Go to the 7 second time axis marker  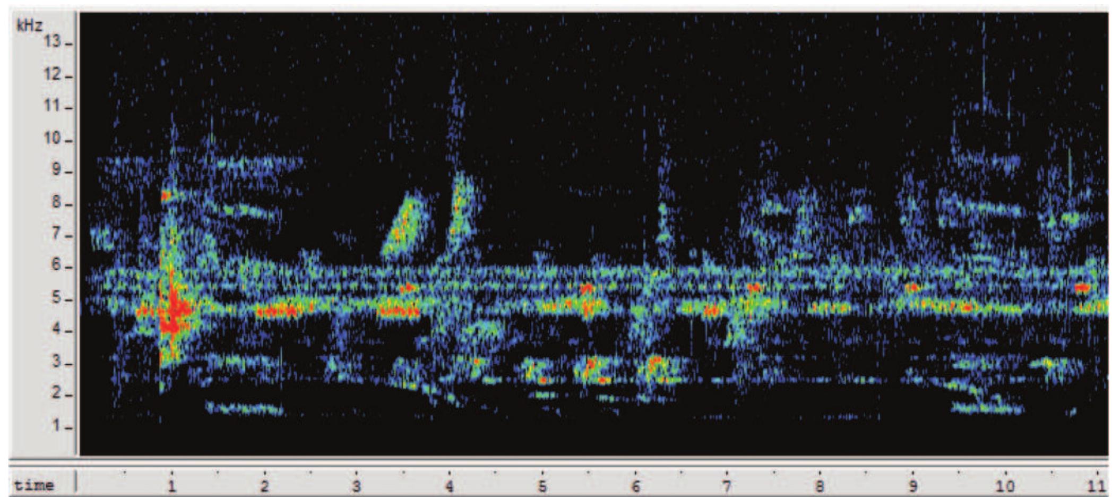pyautogui.click(x=727, y=485)
